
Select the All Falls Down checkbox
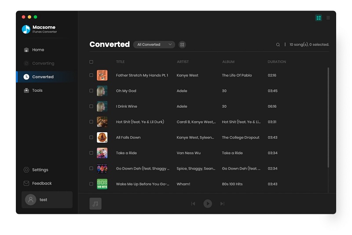(x=92, y=137)
